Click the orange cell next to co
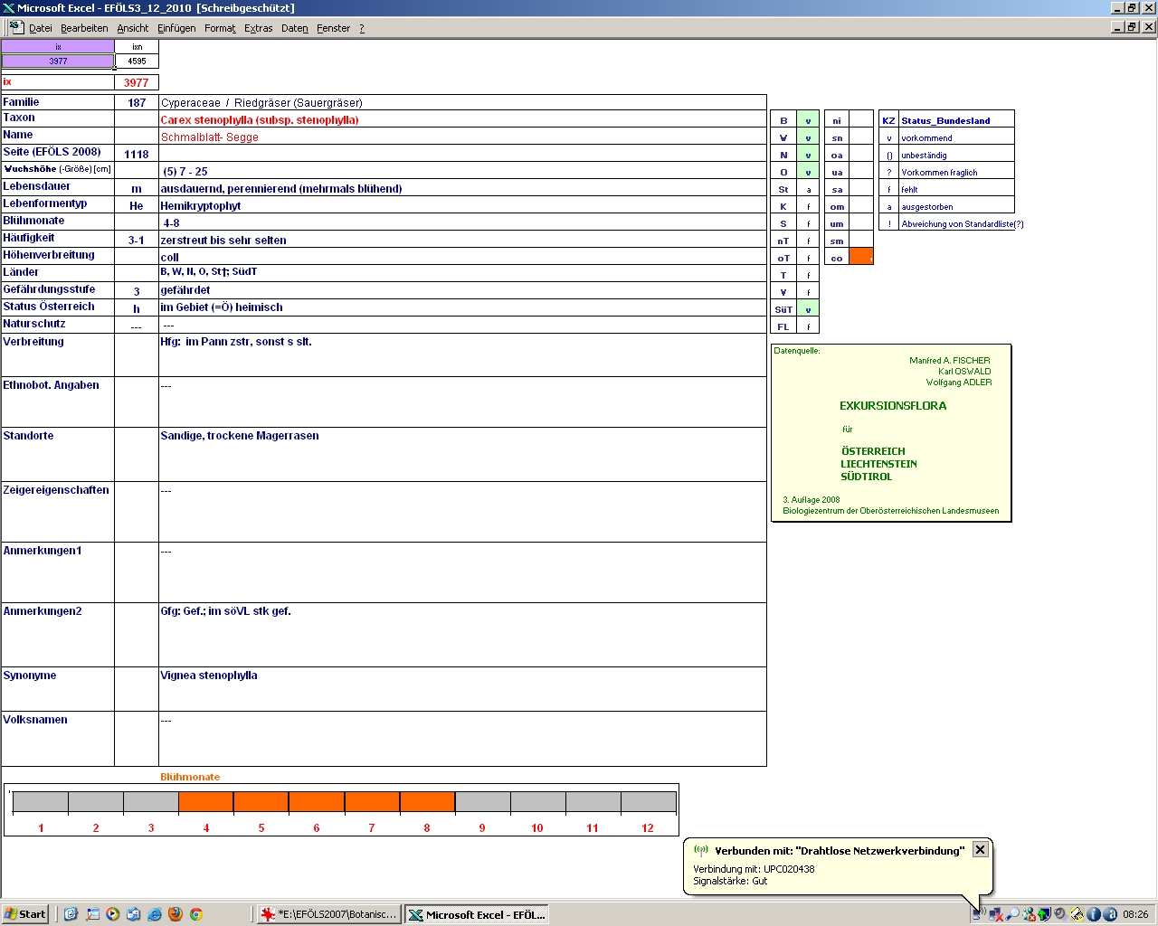This screenshot has width=1158, height=926. (861, 258)
